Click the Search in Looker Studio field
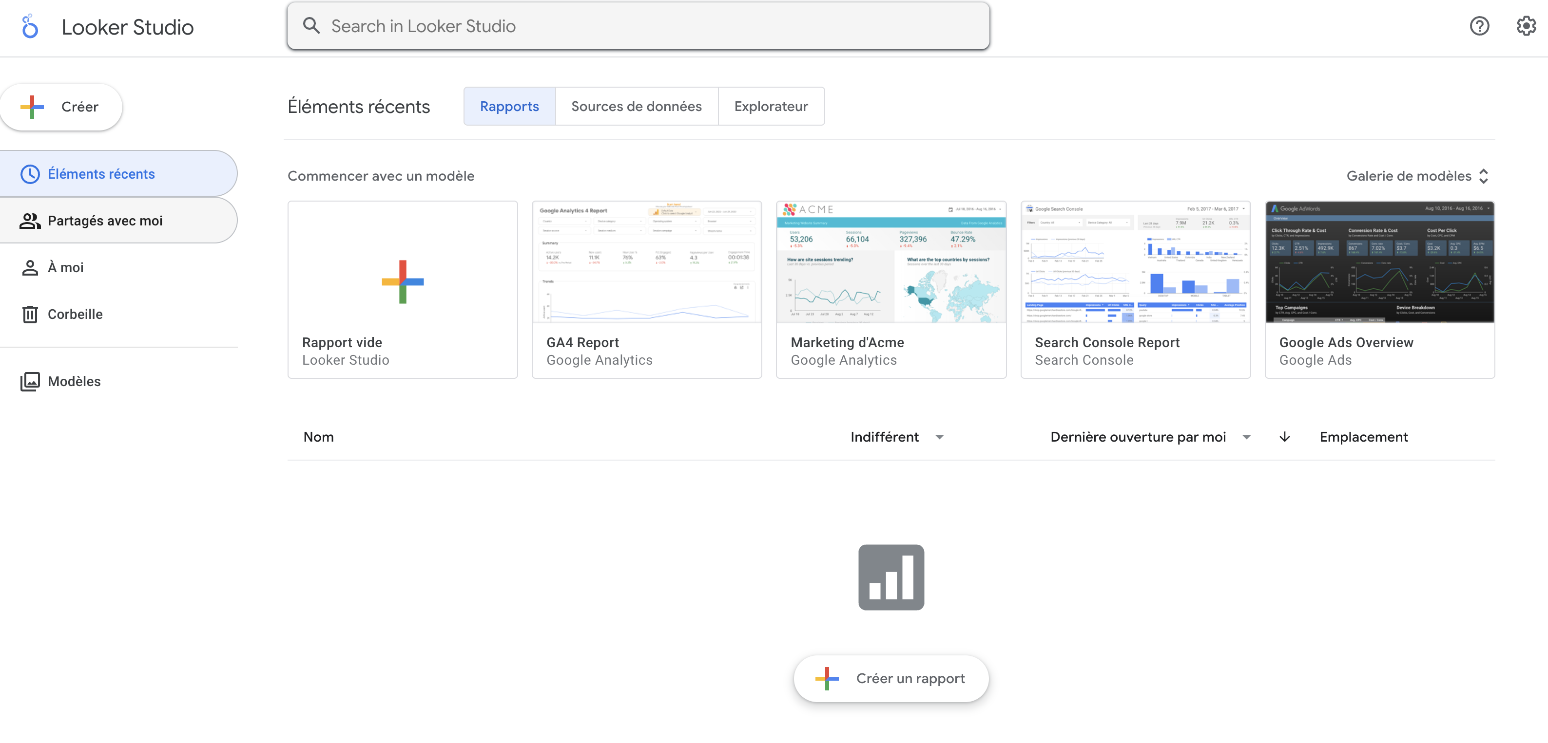This screenshot has width=1548, height=743. click(637, 26)
